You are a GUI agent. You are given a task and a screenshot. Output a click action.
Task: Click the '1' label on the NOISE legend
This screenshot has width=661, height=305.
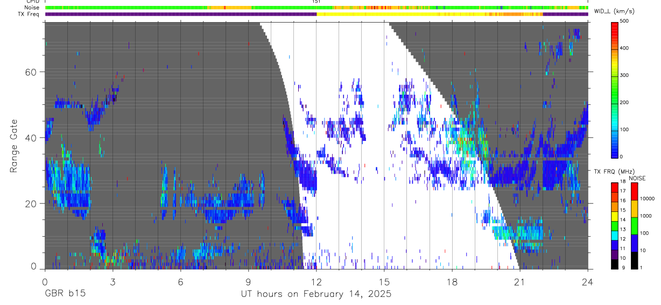pos(642,268)
